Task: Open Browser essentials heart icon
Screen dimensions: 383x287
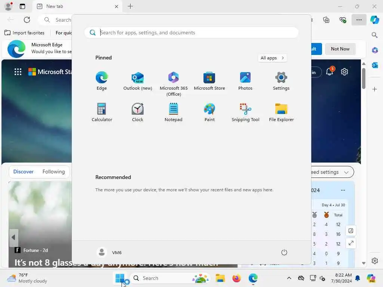Action: click(x=343, y=20)
